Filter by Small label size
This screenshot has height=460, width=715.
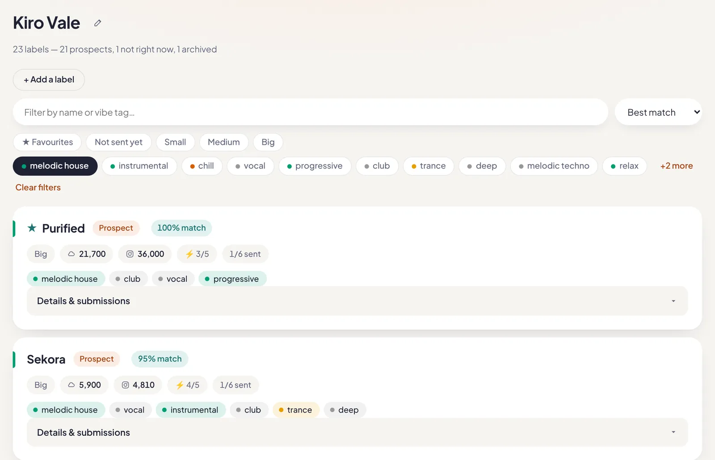175,142
